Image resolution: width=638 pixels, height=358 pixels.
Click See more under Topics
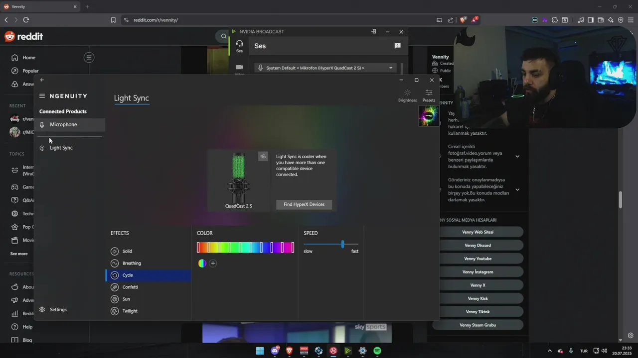[x=19, y=254]
